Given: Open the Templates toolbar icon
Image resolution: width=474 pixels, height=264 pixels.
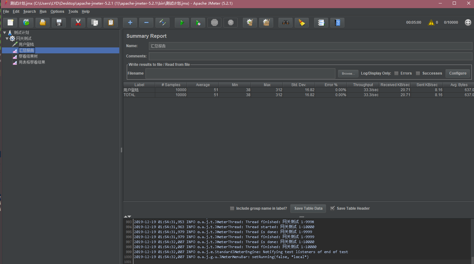Looking at the screenshot, I should (27, 22).
